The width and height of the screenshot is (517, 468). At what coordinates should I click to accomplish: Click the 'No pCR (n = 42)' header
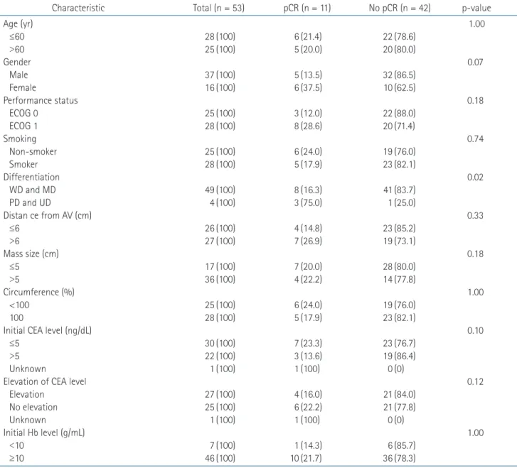400,8
